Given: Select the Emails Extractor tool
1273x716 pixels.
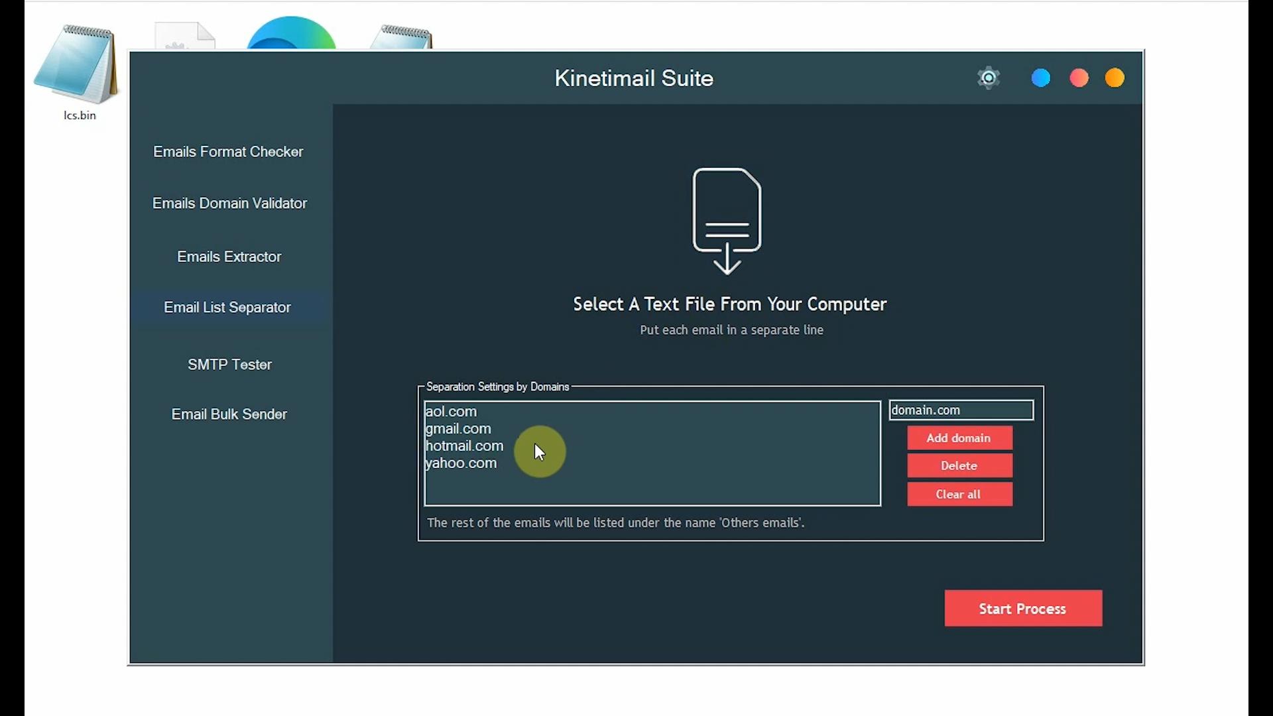Looking at the screenshot, I should [229, 257].
